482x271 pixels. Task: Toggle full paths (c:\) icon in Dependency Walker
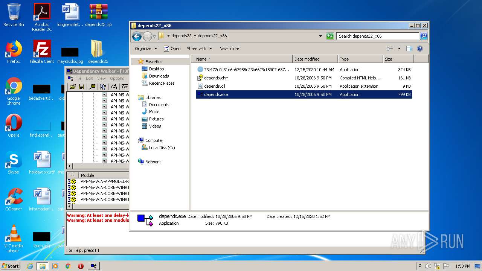coord(114,87)
